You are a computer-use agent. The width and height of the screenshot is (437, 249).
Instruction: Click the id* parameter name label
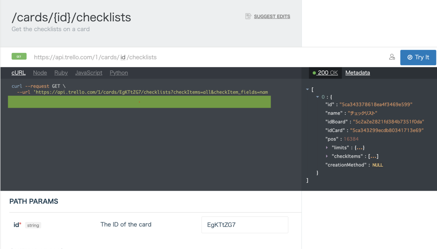(17, 225)
